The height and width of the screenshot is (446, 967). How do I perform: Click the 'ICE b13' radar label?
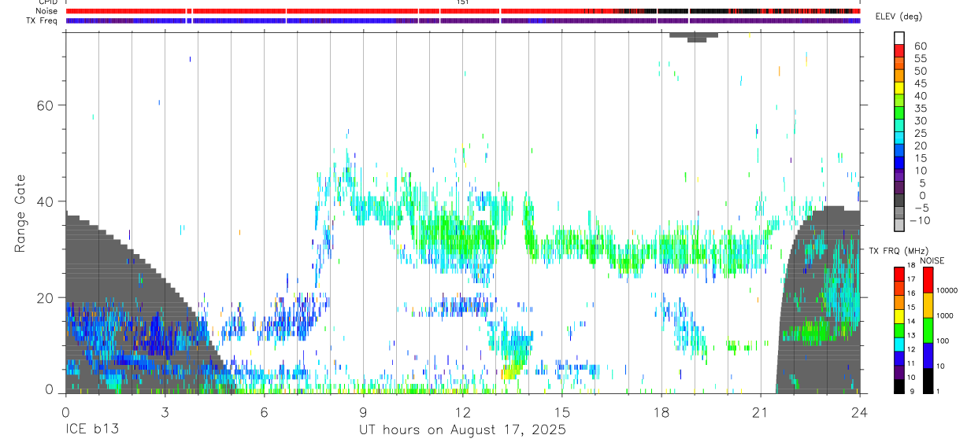(91, 430)
